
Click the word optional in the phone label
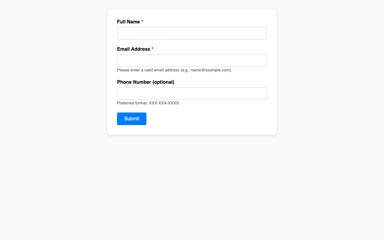click(164, 82)
